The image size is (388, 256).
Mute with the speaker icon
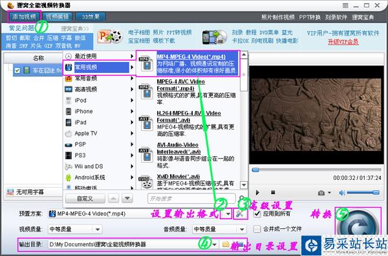[x=341, y=193]
